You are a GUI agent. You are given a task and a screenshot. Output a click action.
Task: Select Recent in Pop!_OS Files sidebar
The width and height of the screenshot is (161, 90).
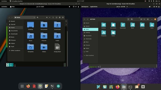tap(90, 23)
